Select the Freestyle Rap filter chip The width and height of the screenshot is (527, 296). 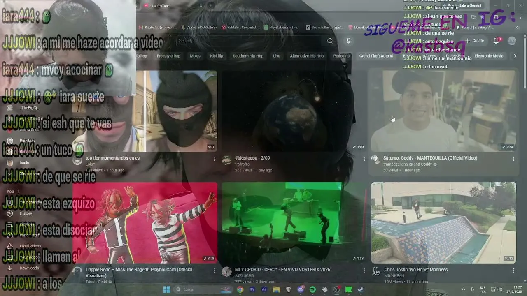coord(168,56)
